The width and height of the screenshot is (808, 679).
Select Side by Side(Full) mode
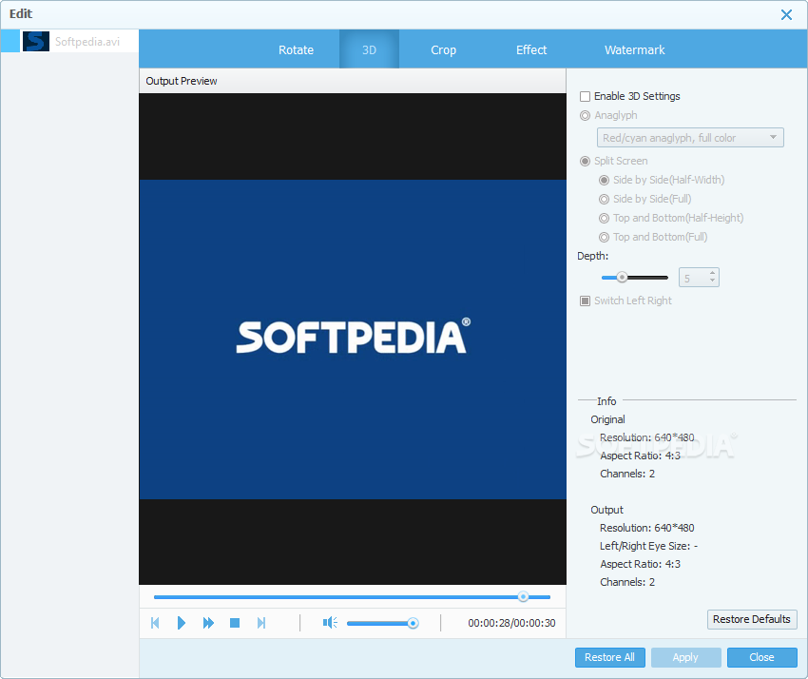[x=604, y=199]
